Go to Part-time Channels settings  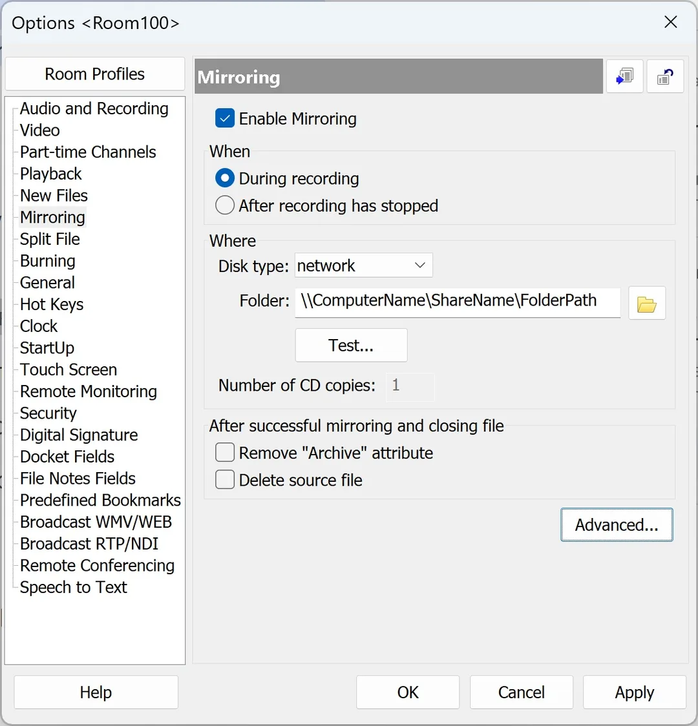pyautogui.click(x=88, y=152)
